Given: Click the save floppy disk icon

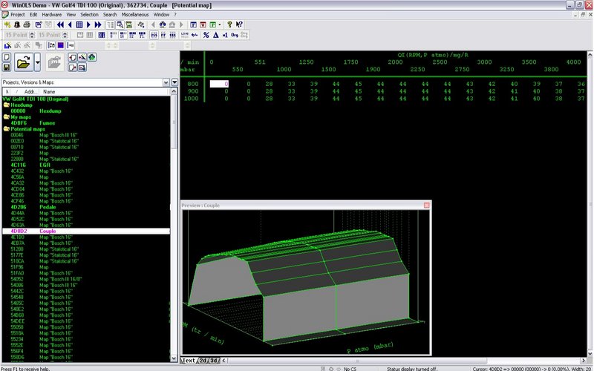Looking at the screenshot, I should pyautogui.click(x=7, y=68).
